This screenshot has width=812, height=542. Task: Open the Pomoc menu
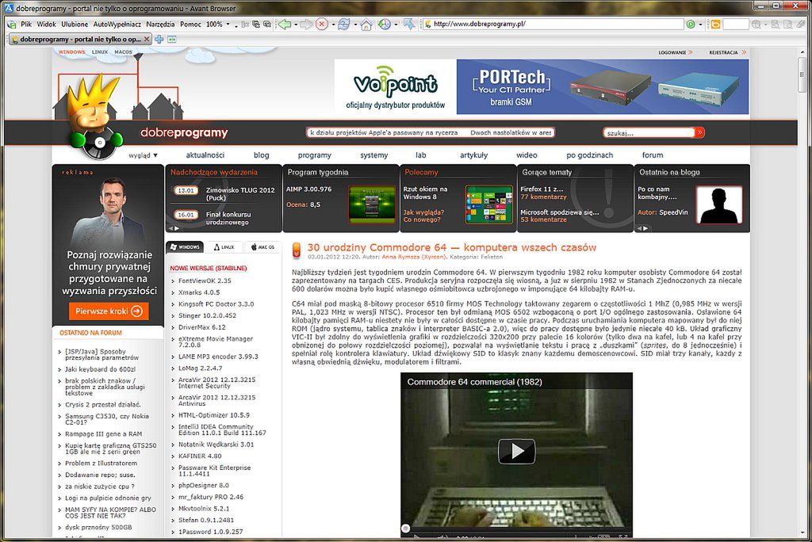coord(190,25)
